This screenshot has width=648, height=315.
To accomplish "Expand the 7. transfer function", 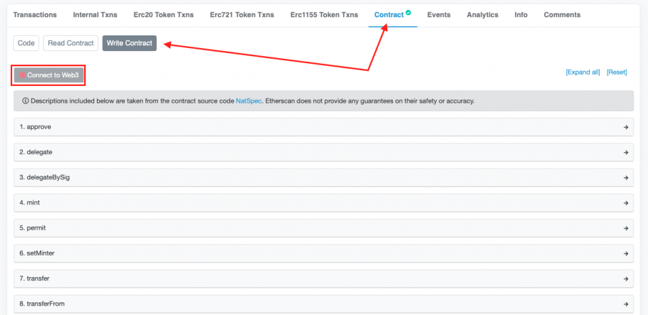I will click(x=323, y=279).
